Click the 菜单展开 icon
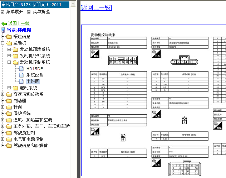The image size is (226, 178). 2,12
